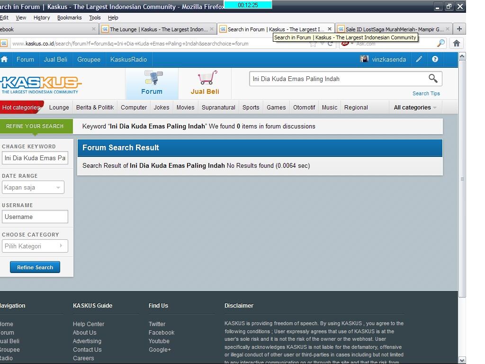Open a new tab with plus button

click(x=459, y=29)
